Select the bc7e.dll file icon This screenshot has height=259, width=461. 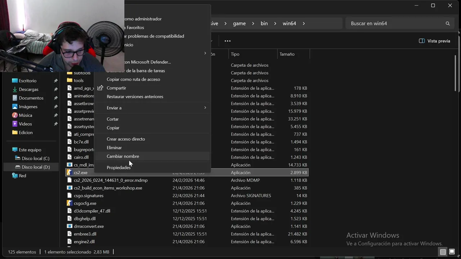(70, 142)
